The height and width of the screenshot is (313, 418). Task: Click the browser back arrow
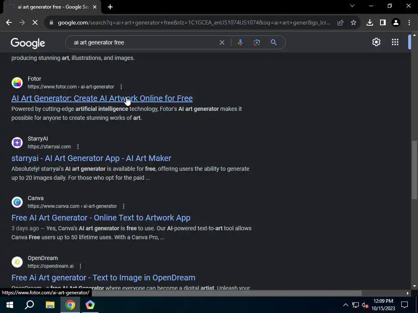(x=9, y=23)
